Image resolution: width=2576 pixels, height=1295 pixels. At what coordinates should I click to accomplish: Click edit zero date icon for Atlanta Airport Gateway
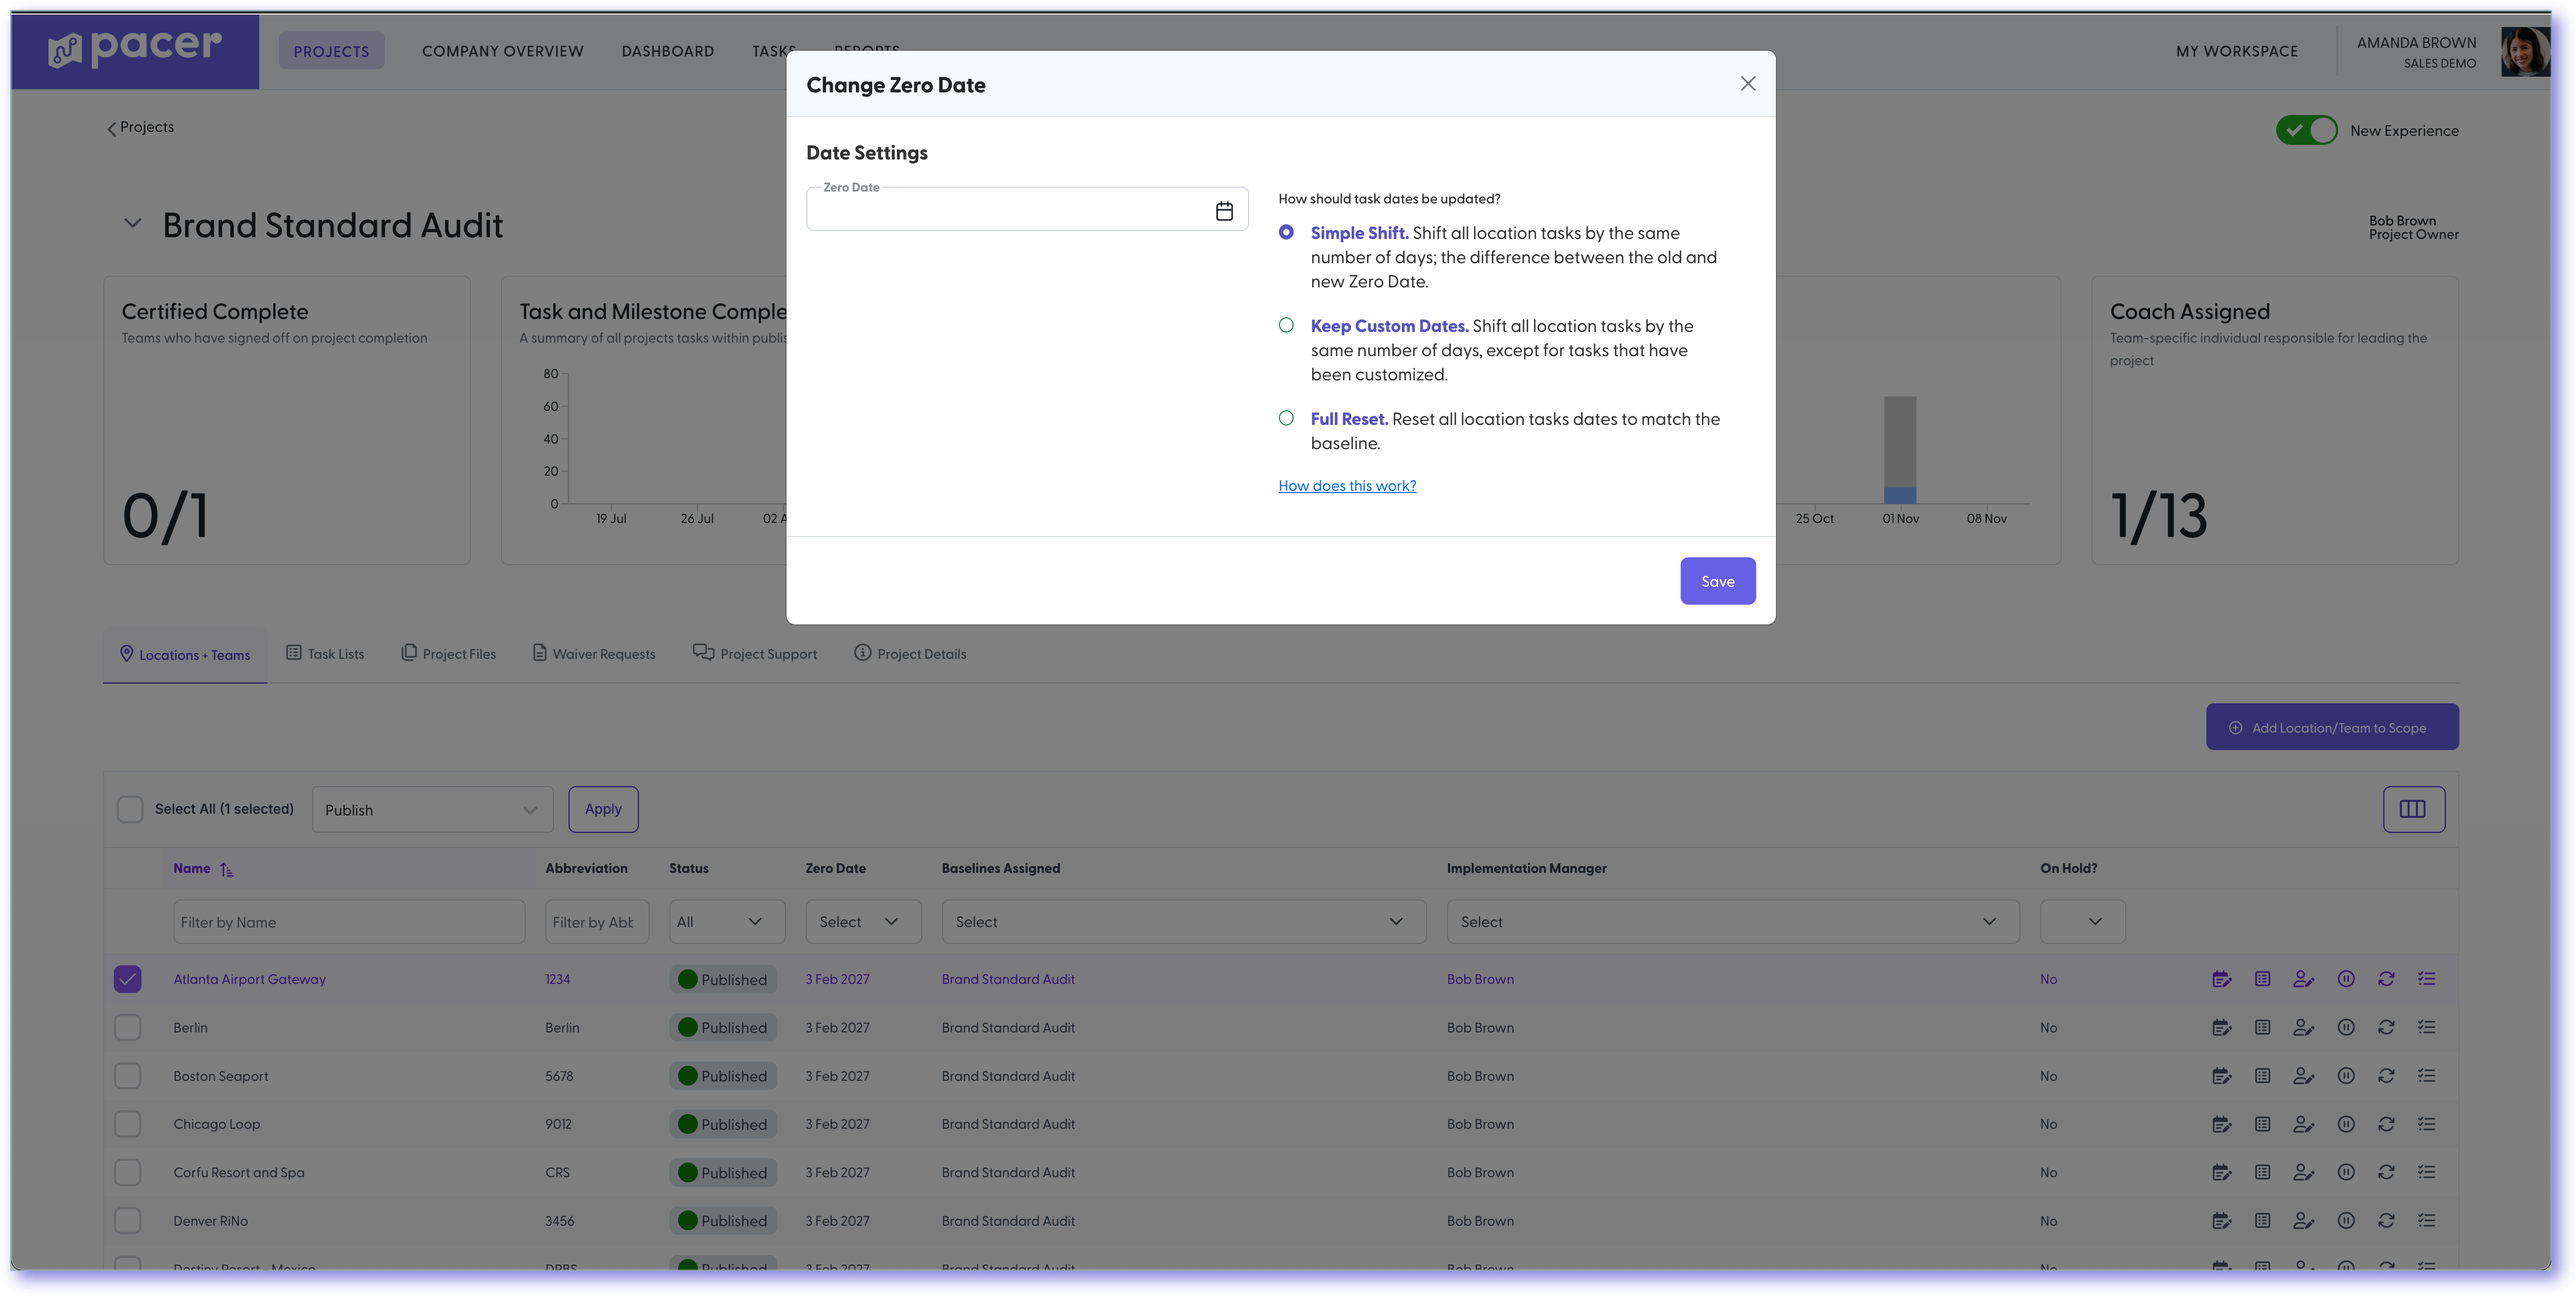pos(2221,979)
